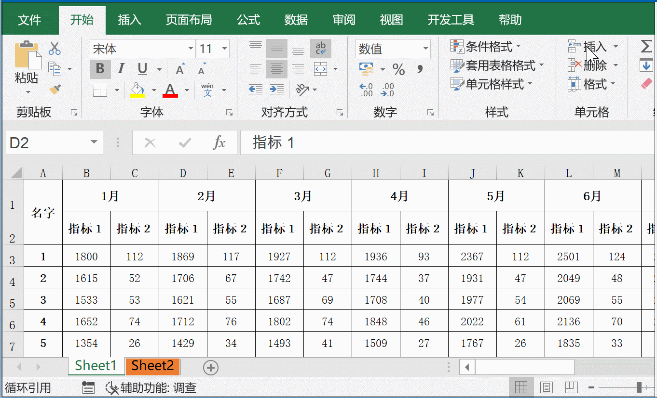Toggle Italic formatting
Screen dimensions: 657x398
pos(121,69)
